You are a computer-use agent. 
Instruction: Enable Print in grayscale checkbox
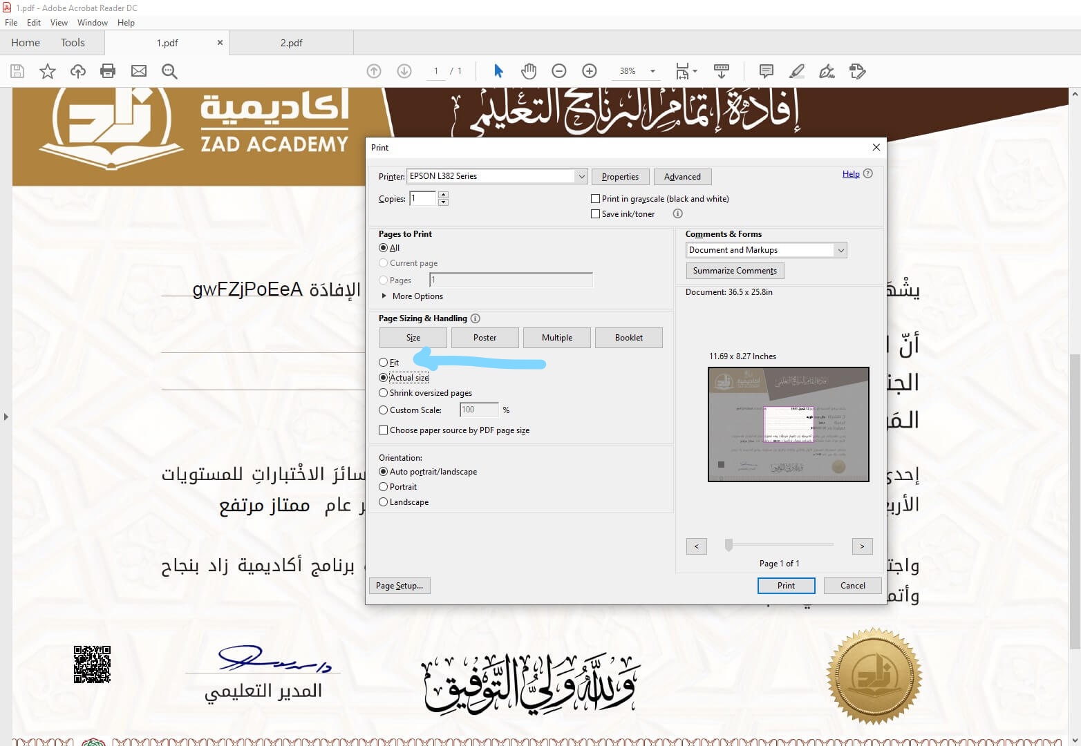[x=595, y=199]
